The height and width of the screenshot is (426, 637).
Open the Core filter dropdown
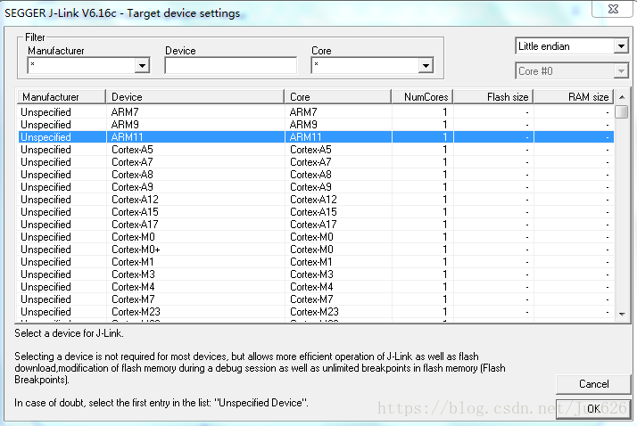coord(426,65)
